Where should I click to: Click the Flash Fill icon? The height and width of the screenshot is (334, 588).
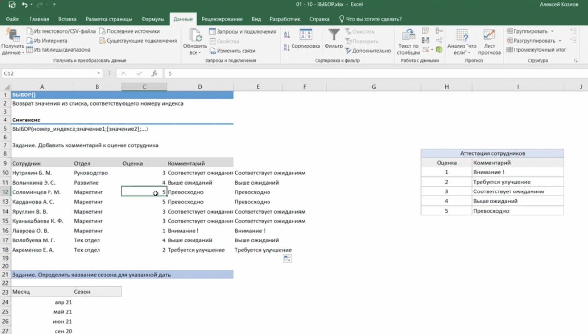pos(425,31)
